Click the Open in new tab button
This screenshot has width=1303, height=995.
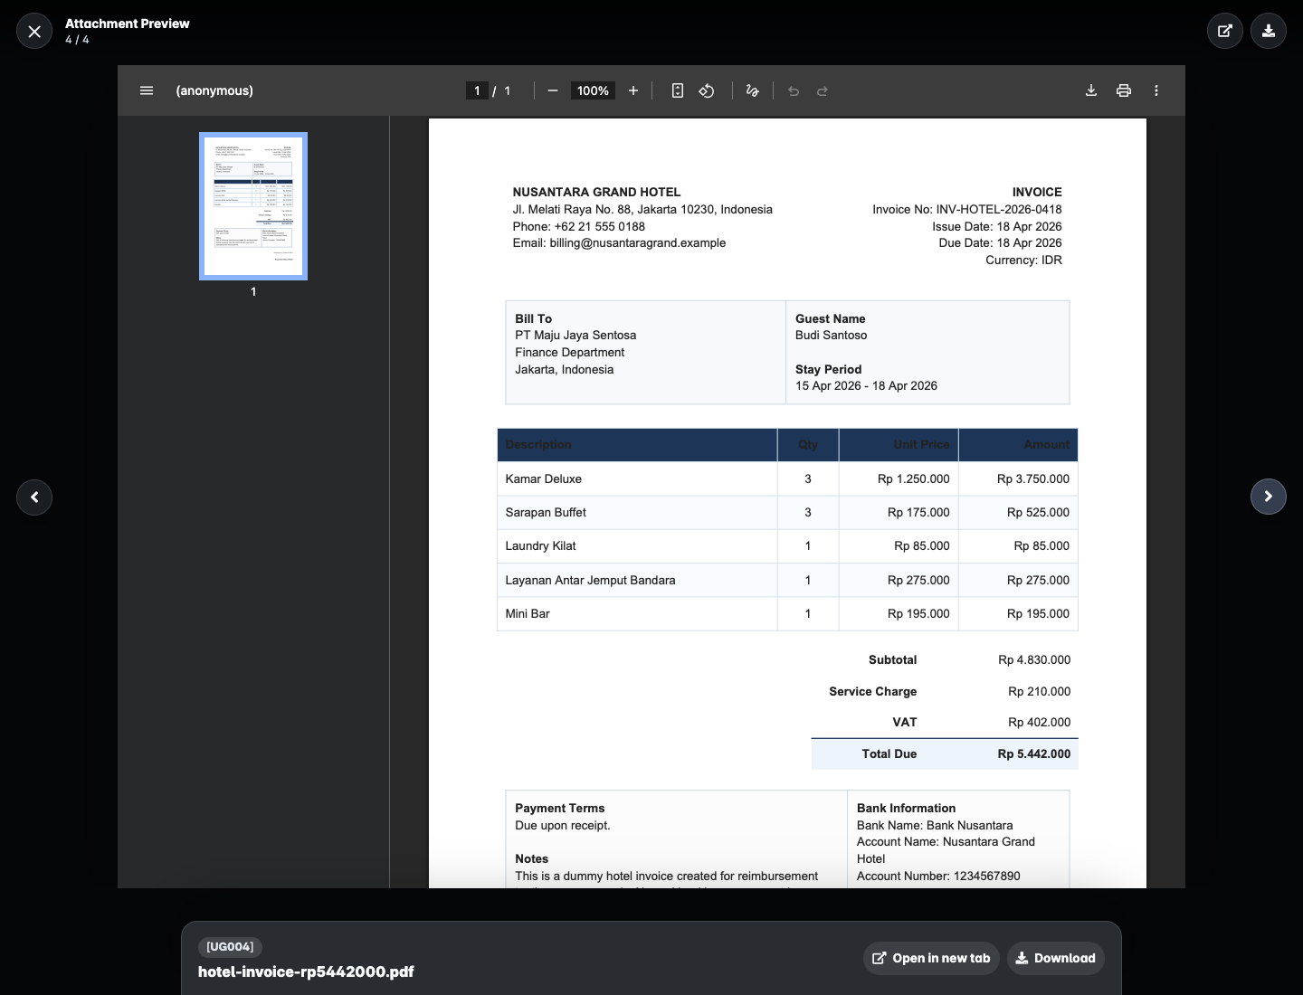[x=931, y=958]
